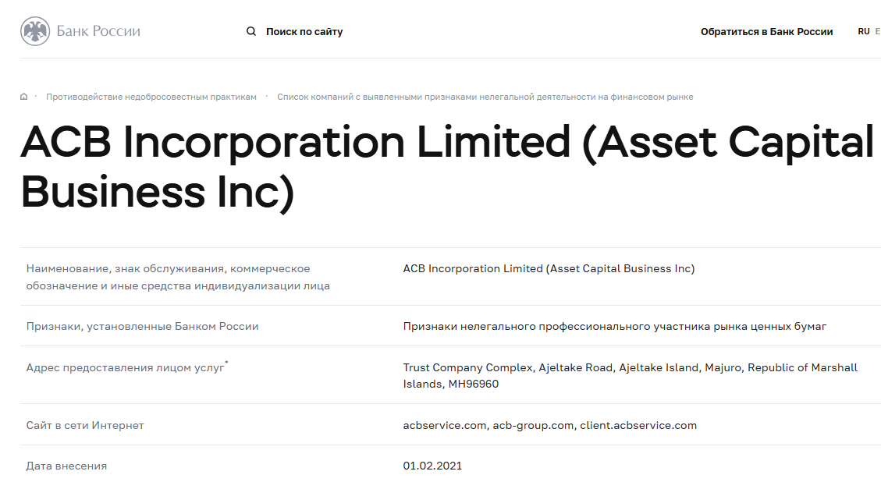Open 'Обратиться в Банк России' link
881x482 pixels.
(766, 32)
